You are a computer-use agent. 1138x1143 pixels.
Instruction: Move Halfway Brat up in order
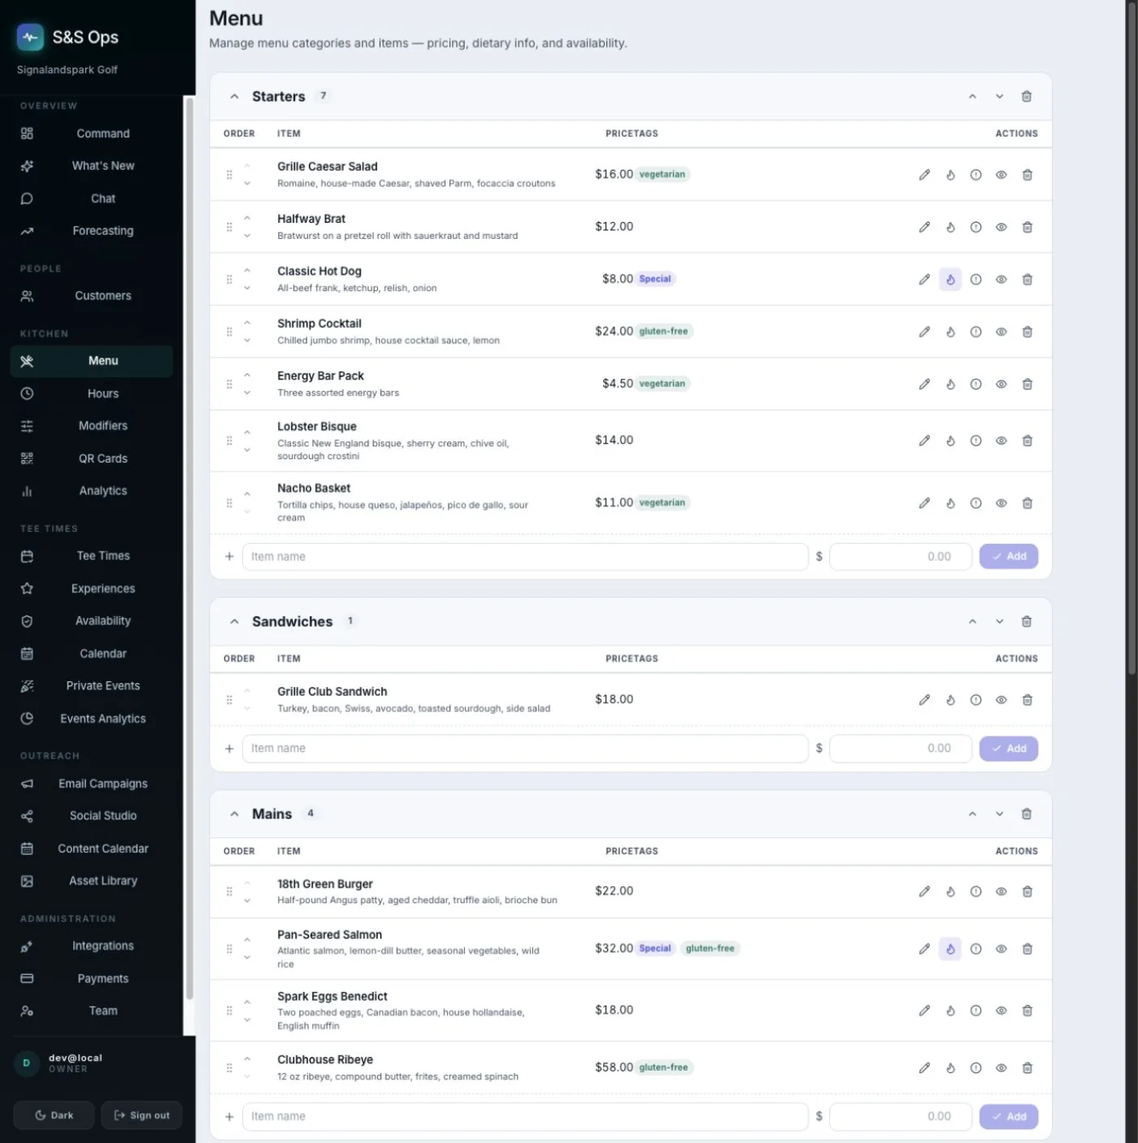(247, 219)
